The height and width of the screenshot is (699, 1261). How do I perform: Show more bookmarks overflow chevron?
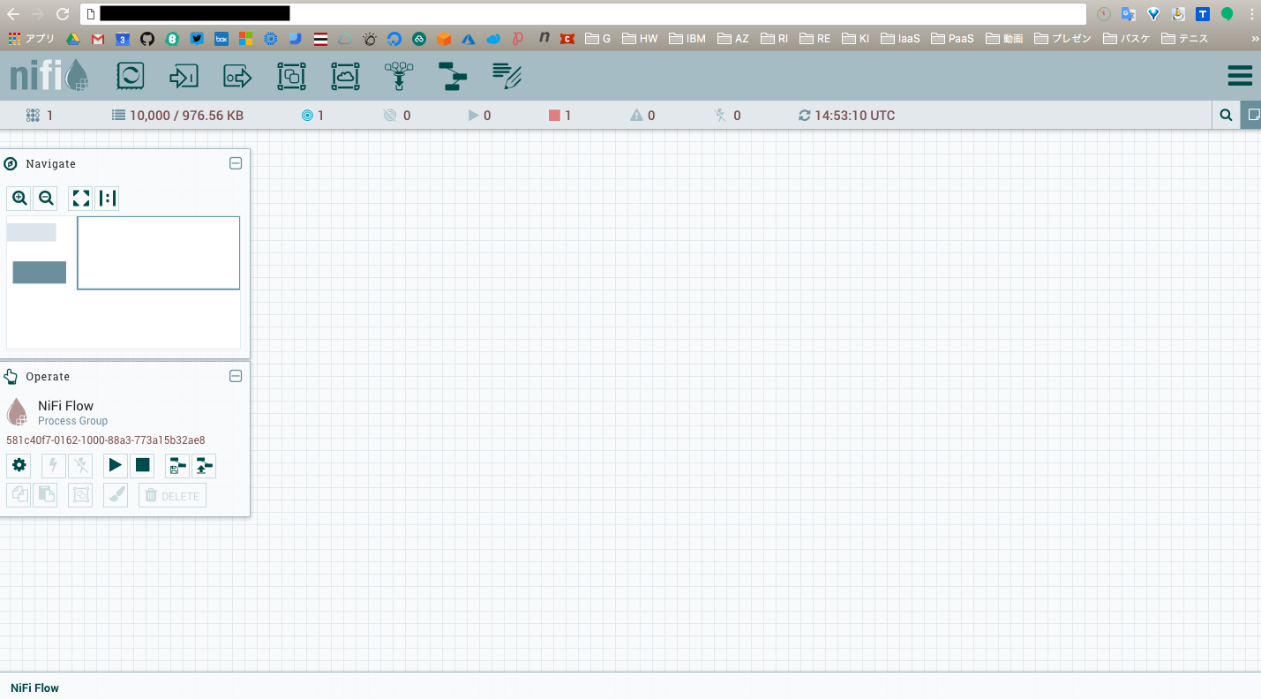pos(1254,39)
